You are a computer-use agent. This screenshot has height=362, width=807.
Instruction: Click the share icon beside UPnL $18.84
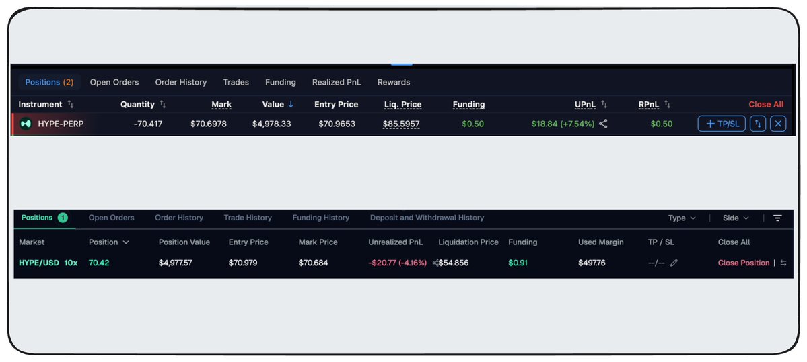tap(603, 124)
